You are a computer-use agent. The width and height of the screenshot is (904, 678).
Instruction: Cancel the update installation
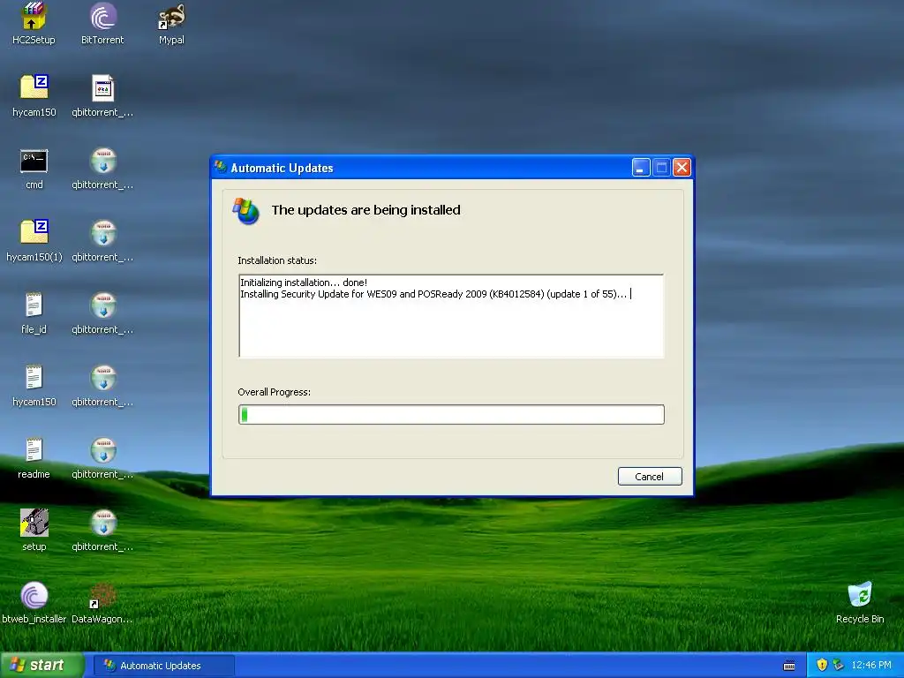pyautogui.click(x=650, y=476)
